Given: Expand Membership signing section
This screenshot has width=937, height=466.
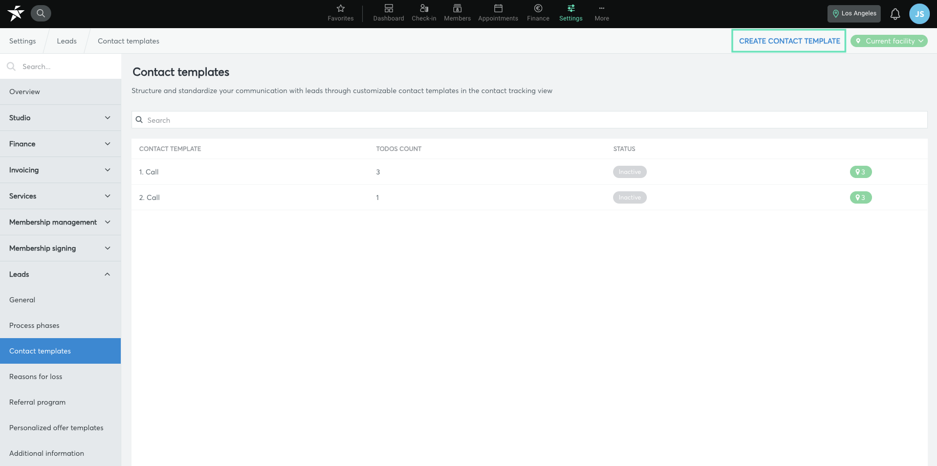Looking at the screenshot, I should pos(60,248).
